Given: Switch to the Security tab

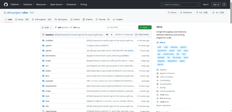Looking at the screenshot, I should point(103,20).
